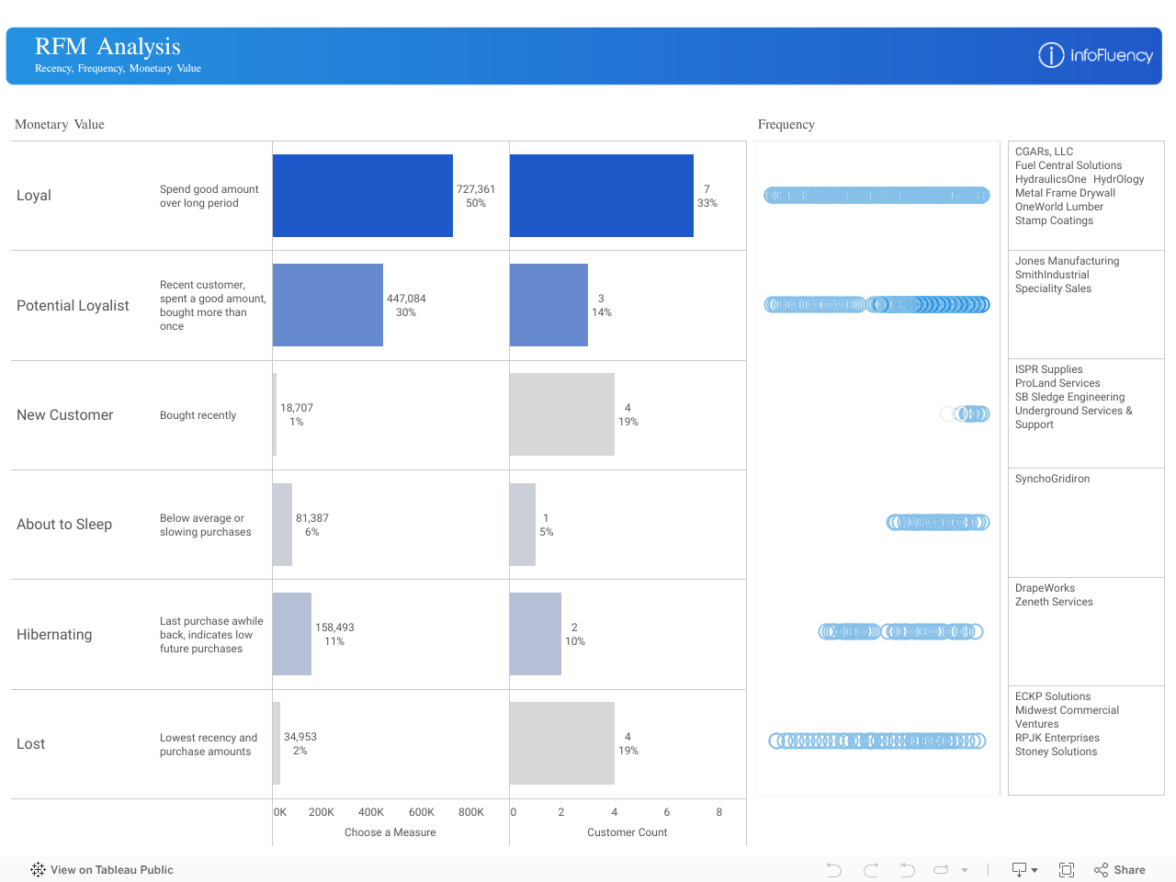Click the Revert icon in the bottom toolbar

[x=907, y=870]
